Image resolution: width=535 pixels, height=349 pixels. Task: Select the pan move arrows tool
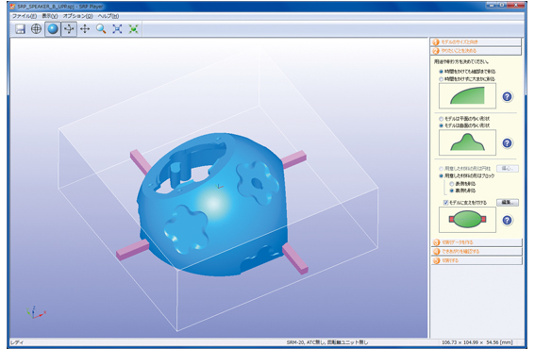(85, 29)
